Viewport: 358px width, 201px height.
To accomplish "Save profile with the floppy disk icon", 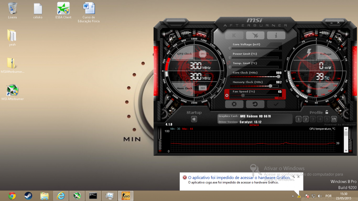I will tap(334, 119).
